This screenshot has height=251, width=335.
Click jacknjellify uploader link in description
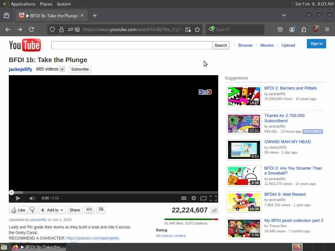[38, 220]
